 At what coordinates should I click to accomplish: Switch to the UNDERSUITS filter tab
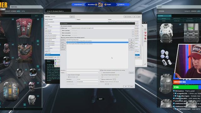tap(177, 19)
